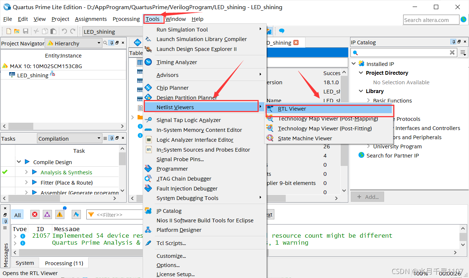
Task: Clear the IP Catalog search
Action: click(x=453, y=53)
